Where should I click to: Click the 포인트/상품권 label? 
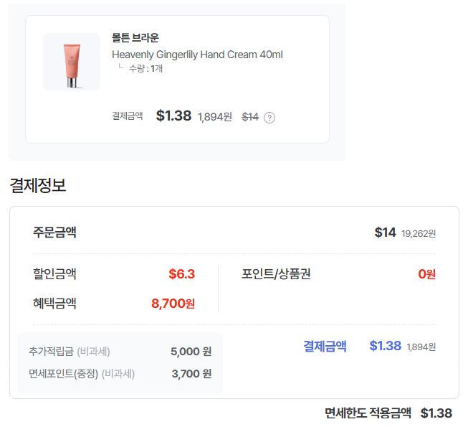click(276, 273)
